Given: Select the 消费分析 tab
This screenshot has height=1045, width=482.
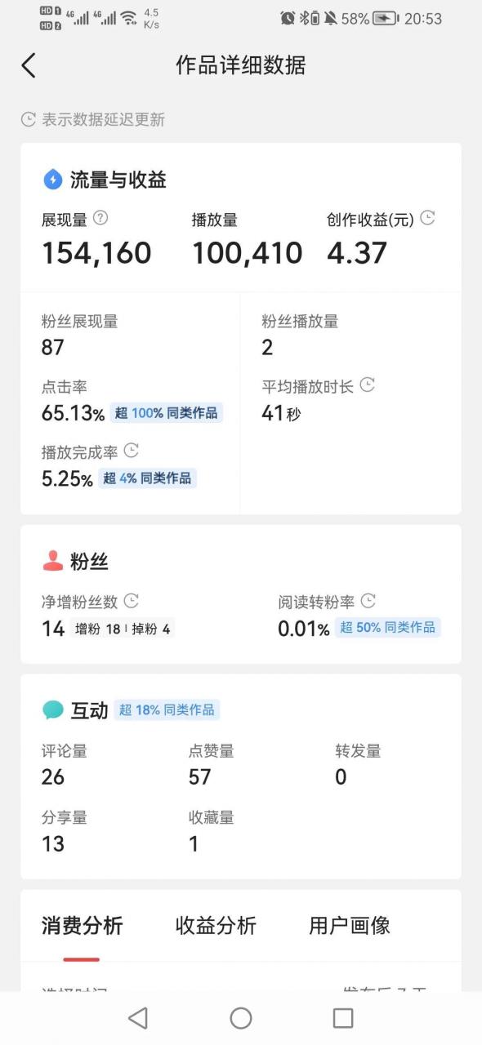Looking at the screenshot, I should coord(81,927).
